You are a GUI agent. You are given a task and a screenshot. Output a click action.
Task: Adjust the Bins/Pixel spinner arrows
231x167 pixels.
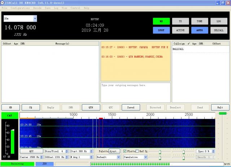[67, 151]
